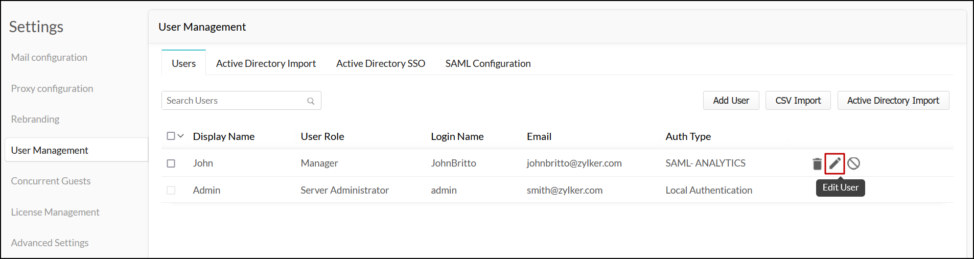Image resolution: width=974 pixels, height=259 pixels.
Task: Click the CSV Import button
Action: click(x=798, y=101)
